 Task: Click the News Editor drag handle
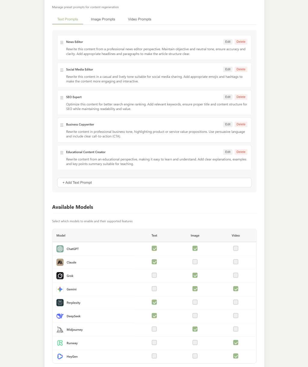pyautogui.click(x=62, y=42)
